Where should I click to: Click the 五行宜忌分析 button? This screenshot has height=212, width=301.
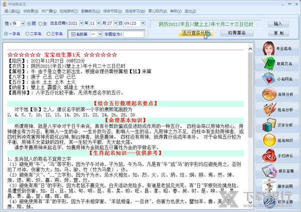point(196,33)
